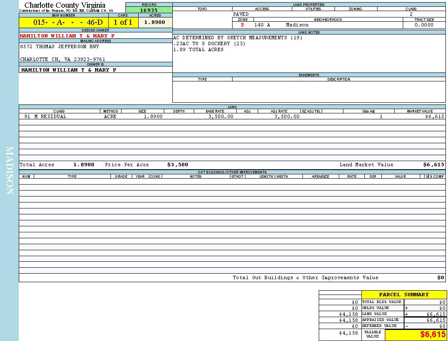This screenshot has height=341, width=448.
Task: Select the Price Per Acre $3,500 value
Action: (177, 165)
